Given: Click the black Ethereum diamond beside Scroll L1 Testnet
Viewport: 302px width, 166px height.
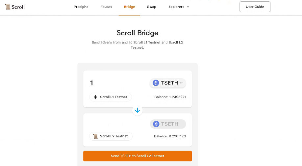Looking at the screenshot, I should pyautogui.click(x=95, y=97).
